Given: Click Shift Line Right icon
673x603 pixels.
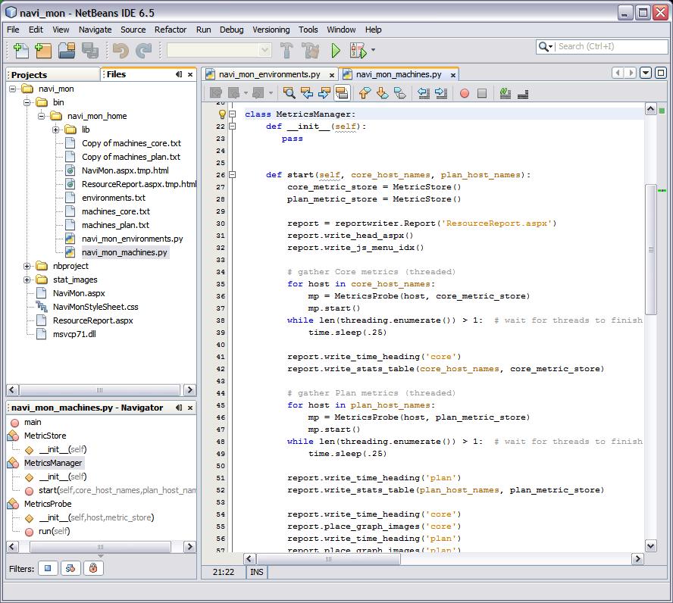Looking at the screenshot, I should tap(441, 93).
